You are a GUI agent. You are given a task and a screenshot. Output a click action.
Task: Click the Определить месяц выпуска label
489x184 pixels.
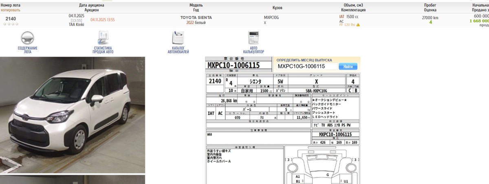click(x=304, y=60)
